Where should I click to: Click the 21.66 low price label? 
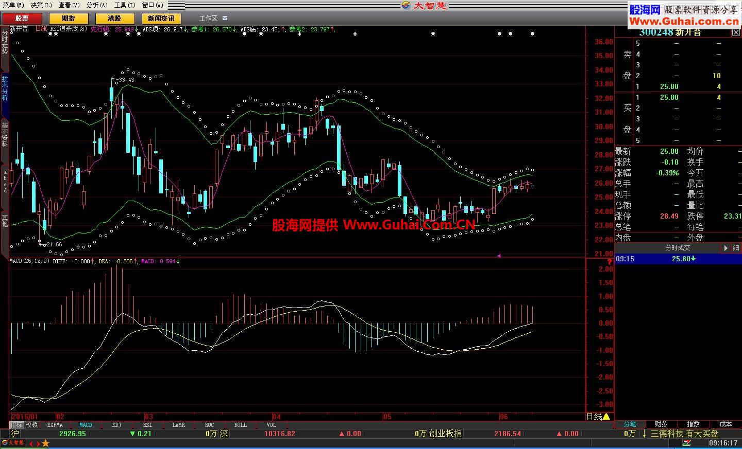(x=54, y=244)
